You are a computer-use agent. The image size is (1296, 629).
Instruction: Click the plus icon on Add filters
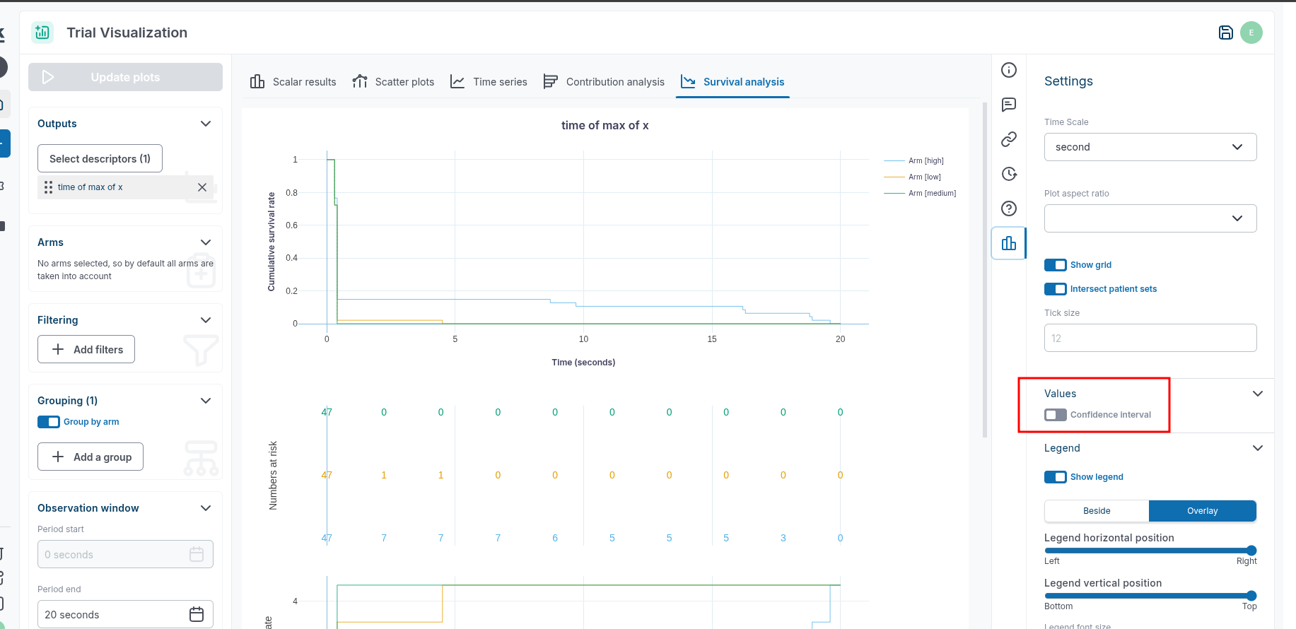(x=58, y=350)
